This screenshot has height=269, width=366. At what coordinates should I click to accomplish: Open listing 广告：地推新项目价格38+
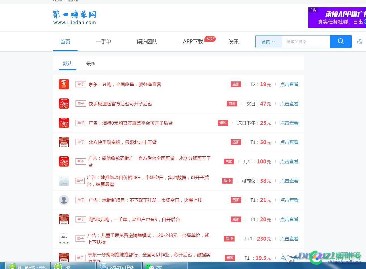click(148, 181)
